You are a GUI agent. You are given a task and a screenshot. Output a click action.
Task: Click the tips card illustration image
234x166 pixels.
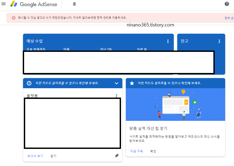coord(176,105)
